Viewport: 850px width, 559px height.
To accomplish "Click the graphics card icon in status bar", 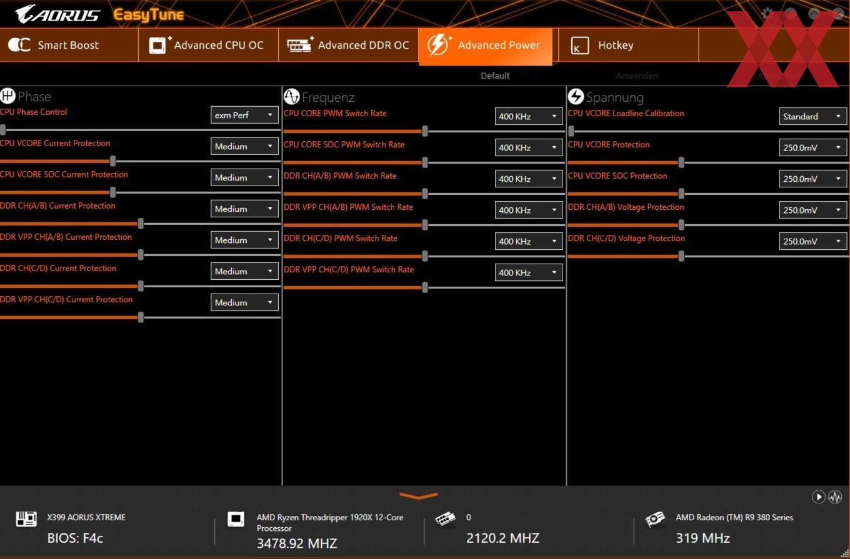I will tap(655, 519).
